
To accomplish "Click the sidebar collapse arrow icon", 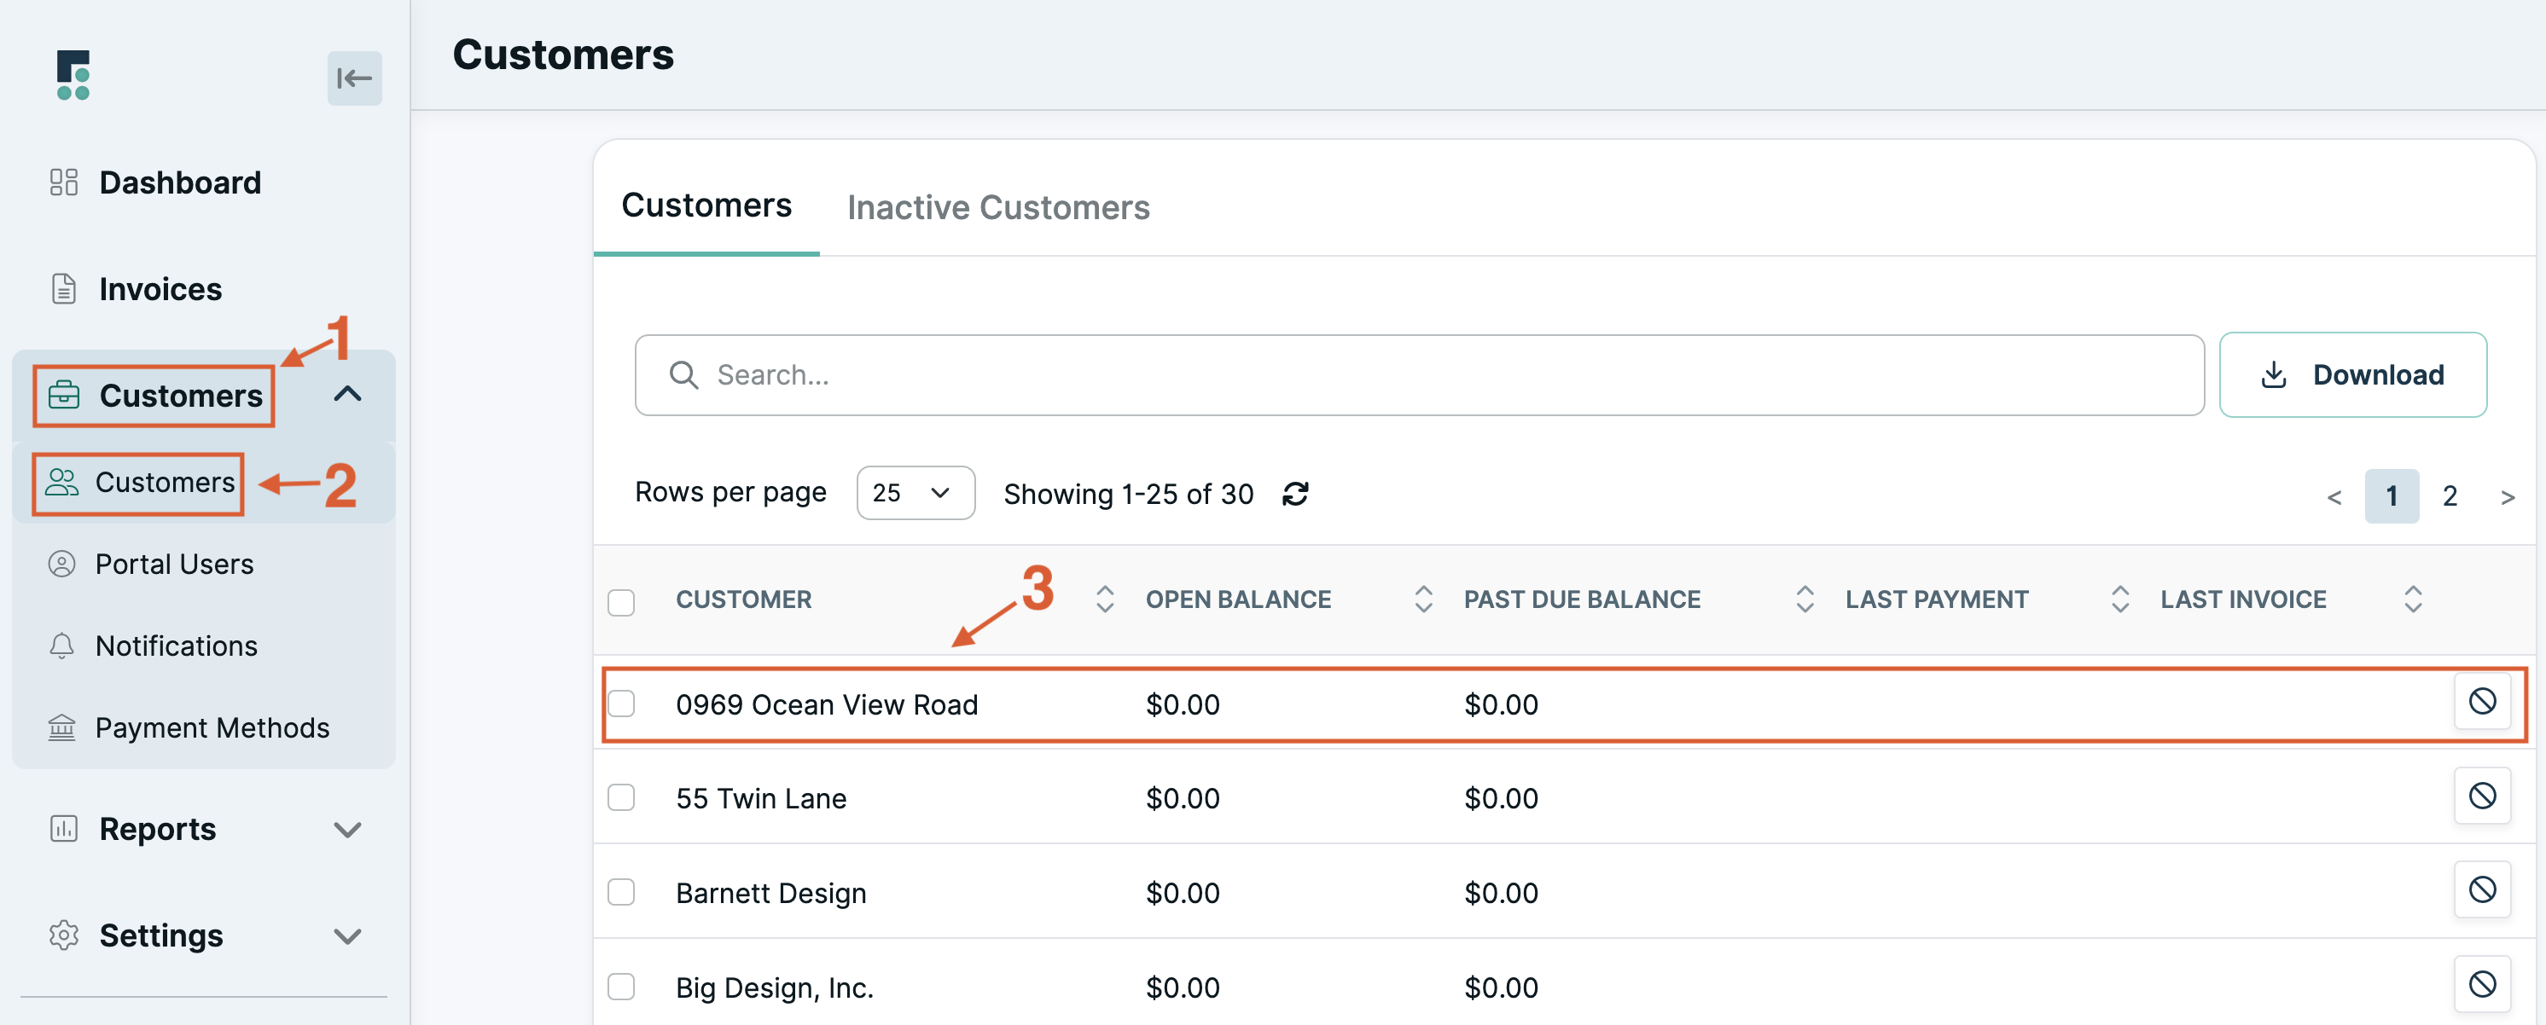I will click(354, 78).
